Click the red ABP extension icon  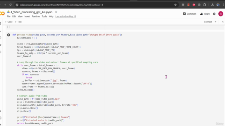[x=194, y=5]
